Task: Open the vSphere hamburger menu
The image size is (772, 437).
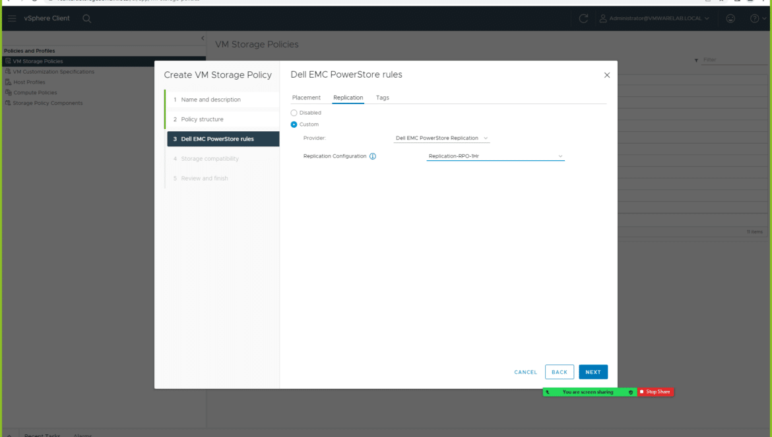Action: click(12, 18)
